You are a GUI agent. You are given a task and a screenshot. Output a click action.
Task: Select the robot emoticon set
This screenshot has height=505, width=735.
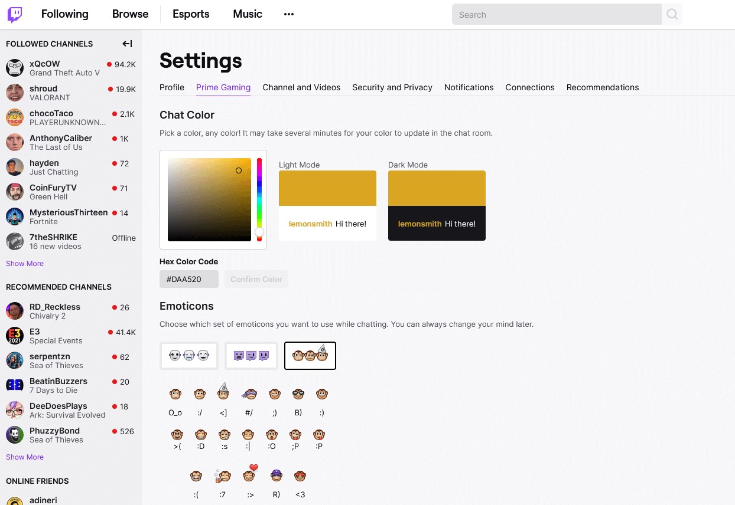(189, 356)
